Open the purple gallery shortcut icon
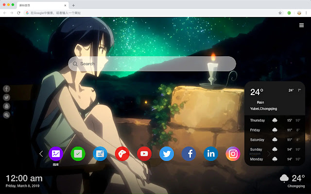 56,154
